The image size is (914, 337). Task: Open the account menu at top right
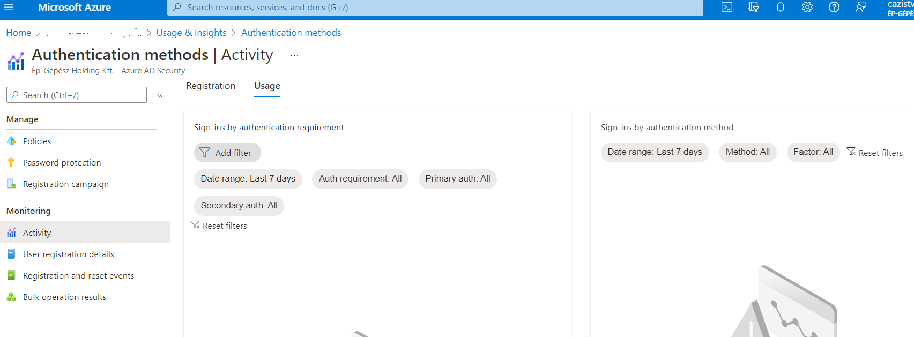coord(901,8)
